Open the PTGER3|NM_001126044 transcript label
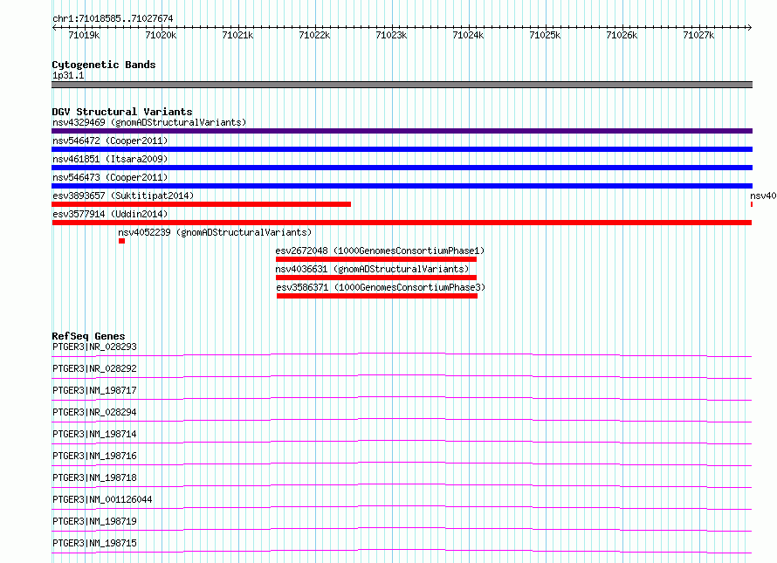The image size is (777, 563). click(x=102, y=499)
